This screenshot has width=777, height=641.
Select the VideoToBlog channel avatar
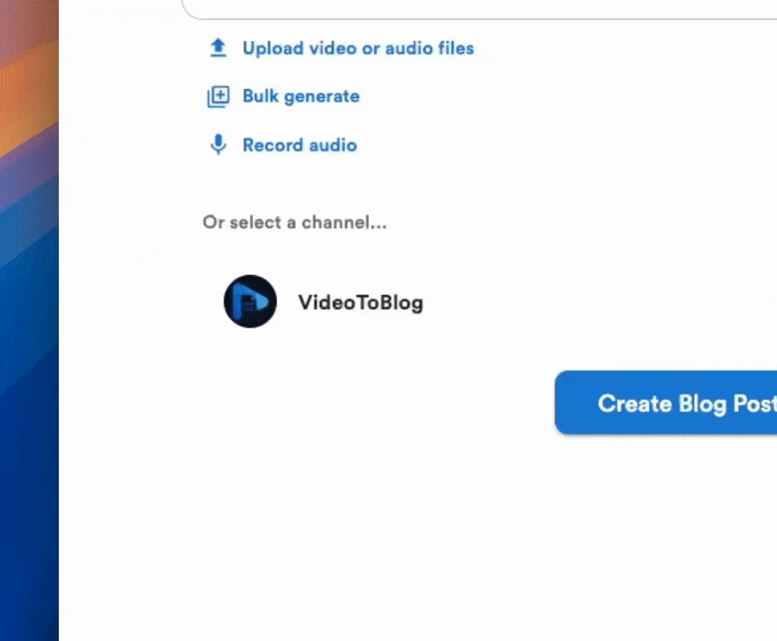[249, 302]
